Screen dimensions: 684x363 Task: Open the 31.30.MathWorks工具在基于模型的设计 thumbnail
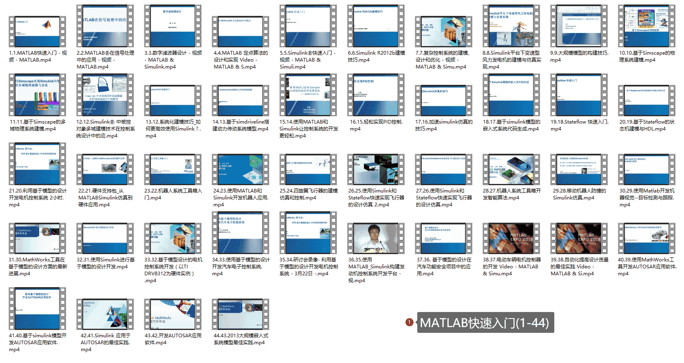pos(37,238)
